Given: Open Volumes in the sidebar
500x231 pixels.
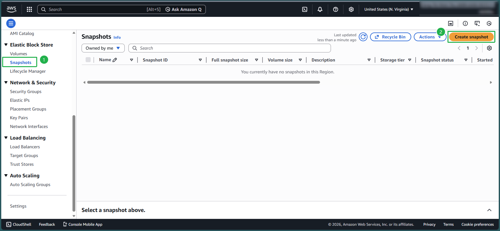Looking at the screenshot, I should click(18, 54).
